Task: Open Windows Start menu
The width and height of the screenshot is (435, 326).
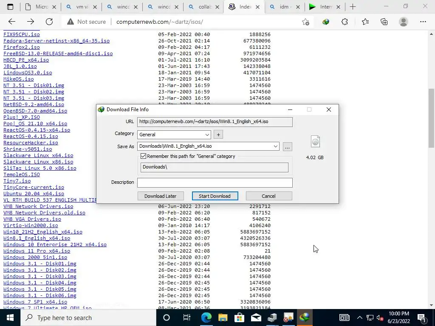Action: coord(10,318)
